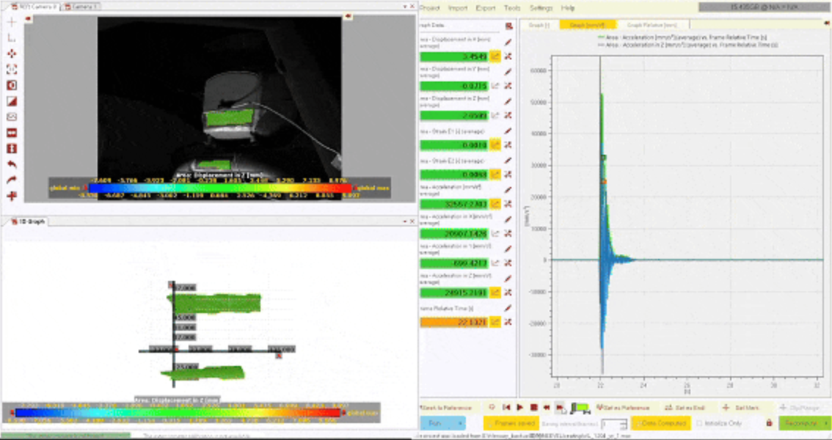Click the contrast tool icon in left toolbar
The image size is (832, 440).
click(x=12, y=101)
